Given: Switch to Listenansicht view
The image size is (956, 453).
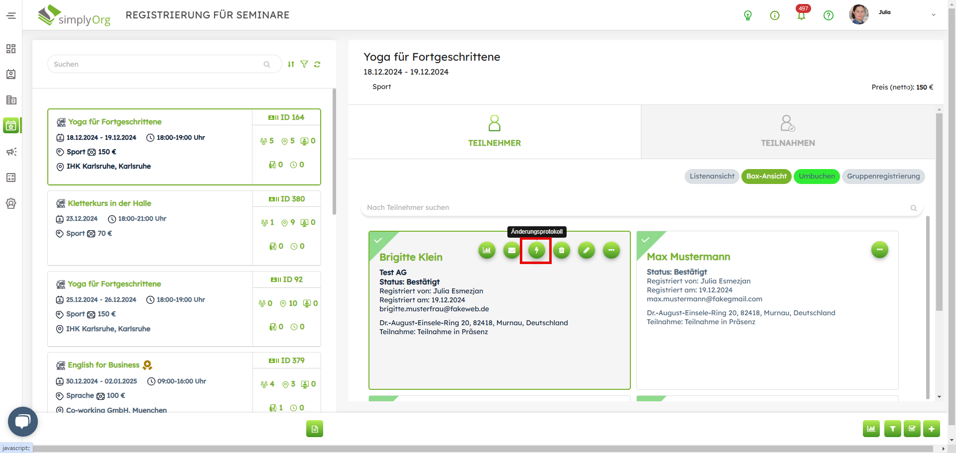Looking at the screenshot, I should pos(712,177).
